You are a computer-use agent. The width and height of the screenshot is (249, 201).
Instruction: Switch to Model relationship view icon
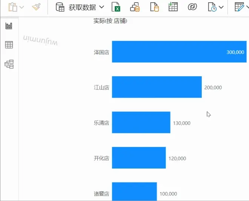click(x=9, y=64)
